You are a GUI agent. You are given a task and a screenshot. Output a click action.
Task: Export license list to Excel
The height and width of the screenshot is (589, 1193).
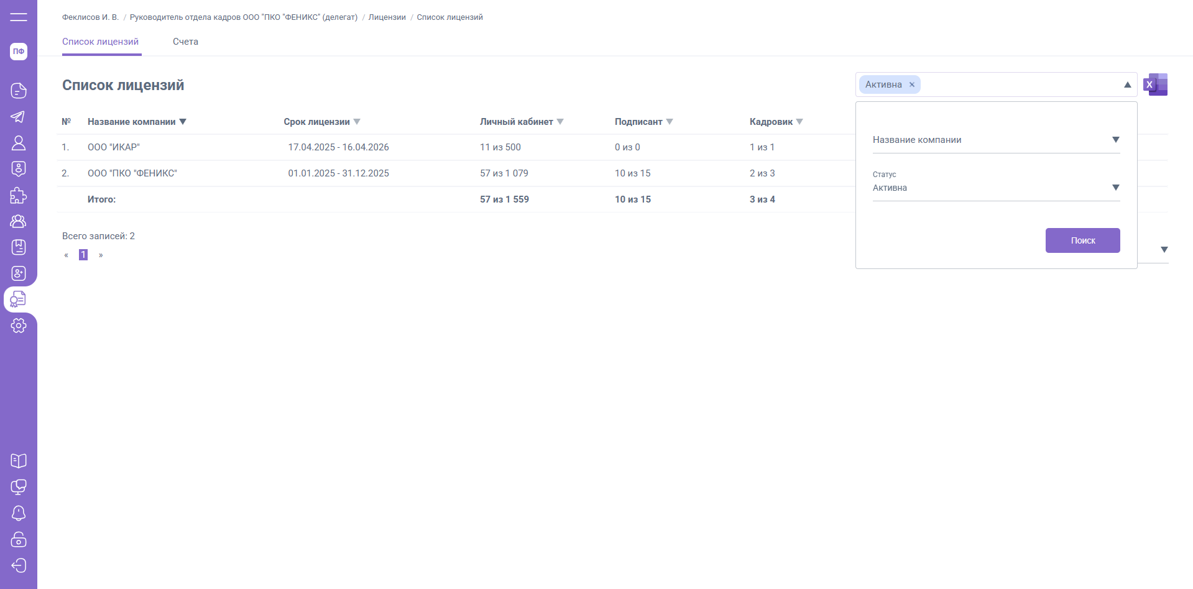1155,84
